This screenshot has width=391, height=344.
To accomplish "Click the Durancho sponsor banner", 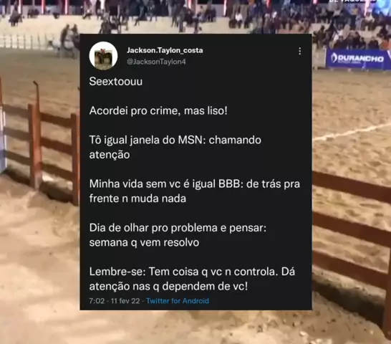I will click(358, 59).
